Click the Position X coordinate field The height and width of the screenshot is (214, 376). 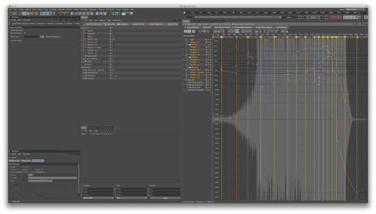(x=98, y=189)
